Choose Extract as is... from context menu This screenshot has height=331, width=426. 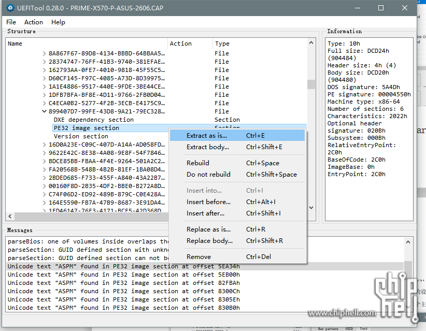tap(237, 136)
